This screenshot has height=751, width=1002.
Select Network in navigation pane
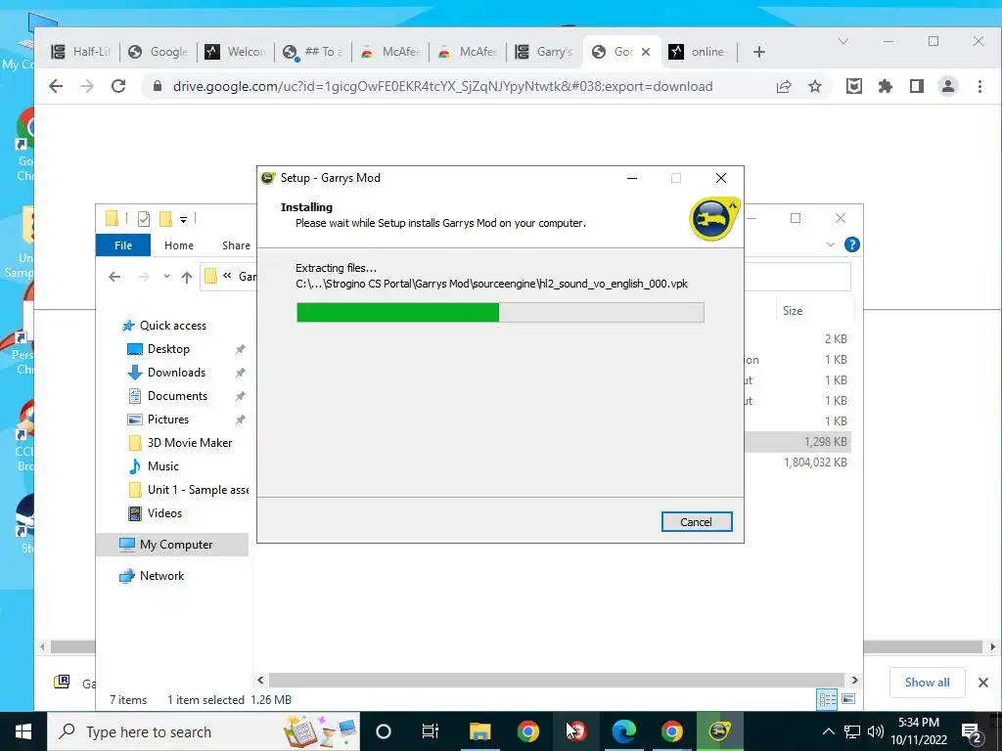(161, 575)
